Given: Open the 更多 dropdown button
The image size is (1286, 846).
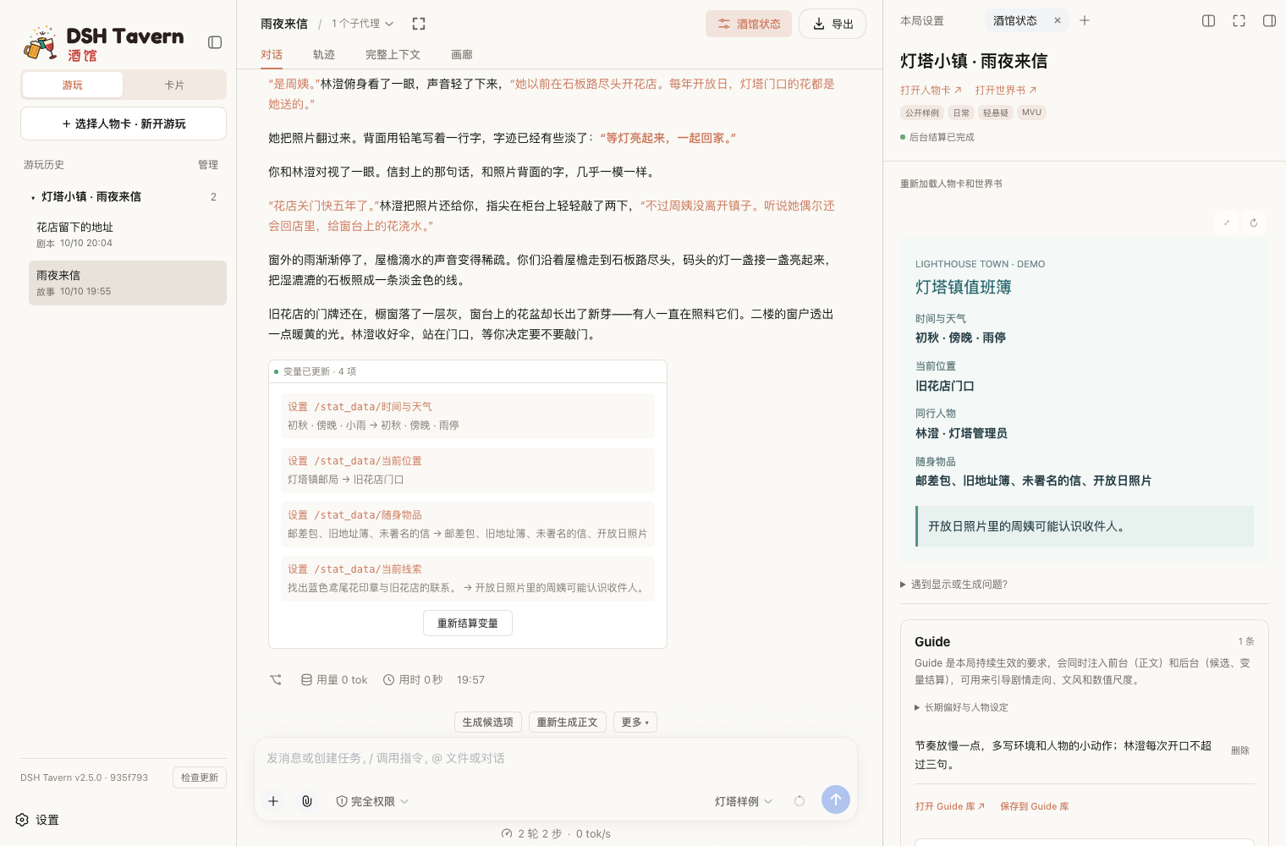Looking at the screenshot, I should 635,722.
